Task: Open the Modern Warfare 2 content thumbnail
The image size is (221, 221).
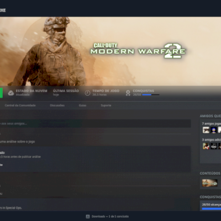Action: pos(209,183)
